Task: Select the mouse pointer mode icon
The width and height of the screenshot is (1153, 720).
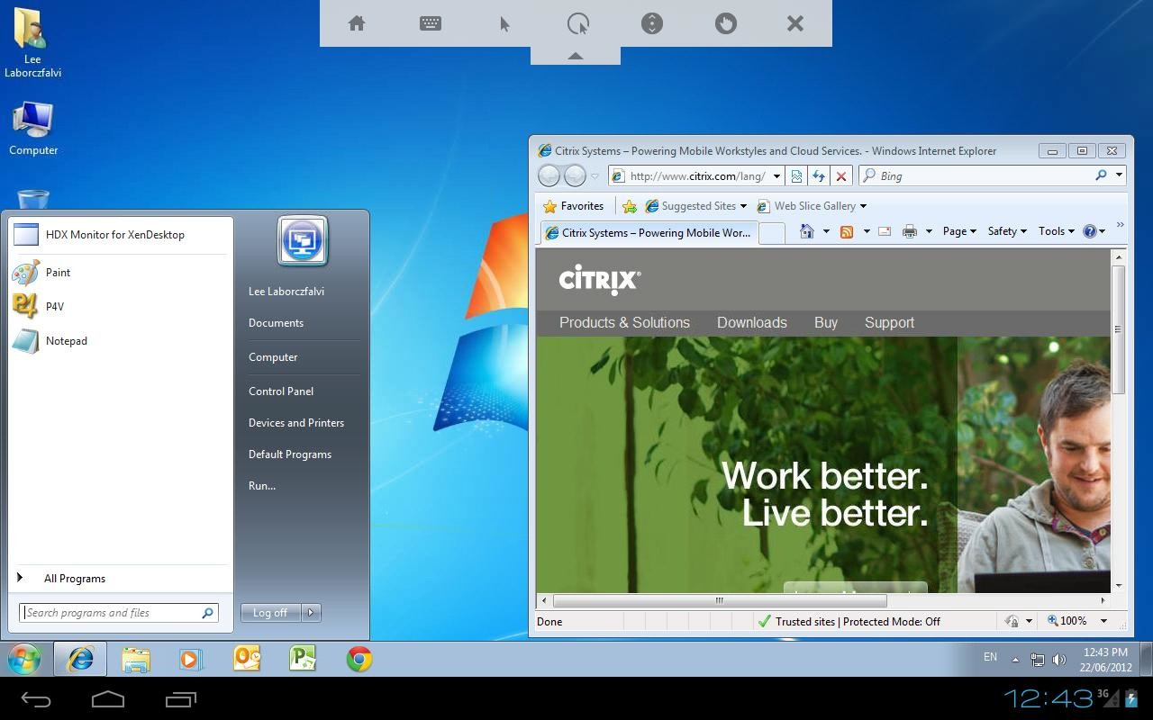Action: tap(504, 23)
